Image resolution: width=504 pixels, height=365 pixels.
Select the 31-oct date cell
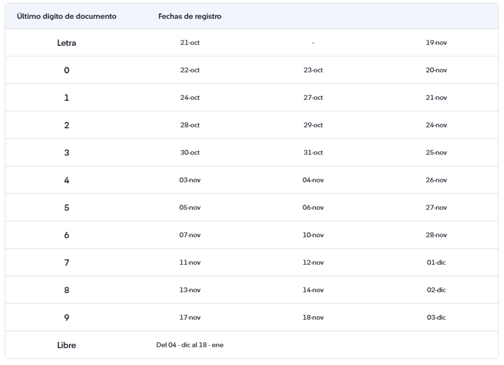[313, 153]
